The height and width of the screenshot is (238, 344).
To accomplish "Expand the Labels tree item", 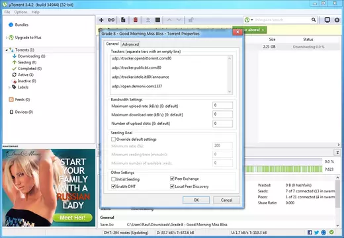I will click(9, 87).
